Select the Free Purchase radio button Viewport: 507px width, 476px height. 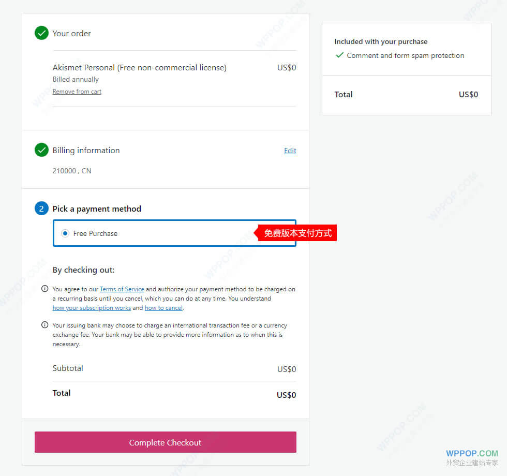coord(65,233)
